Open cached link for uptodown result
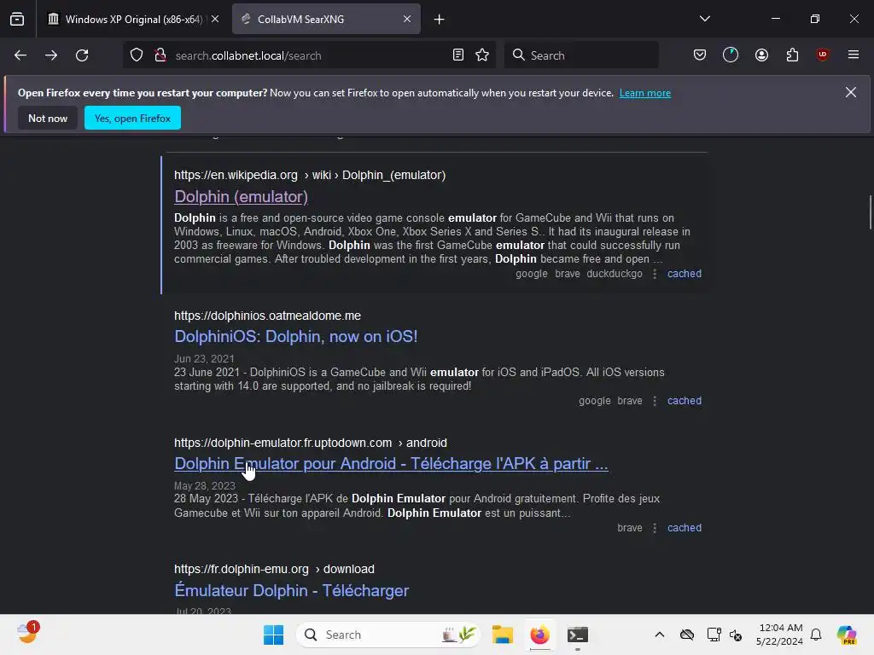 (685, 527)
